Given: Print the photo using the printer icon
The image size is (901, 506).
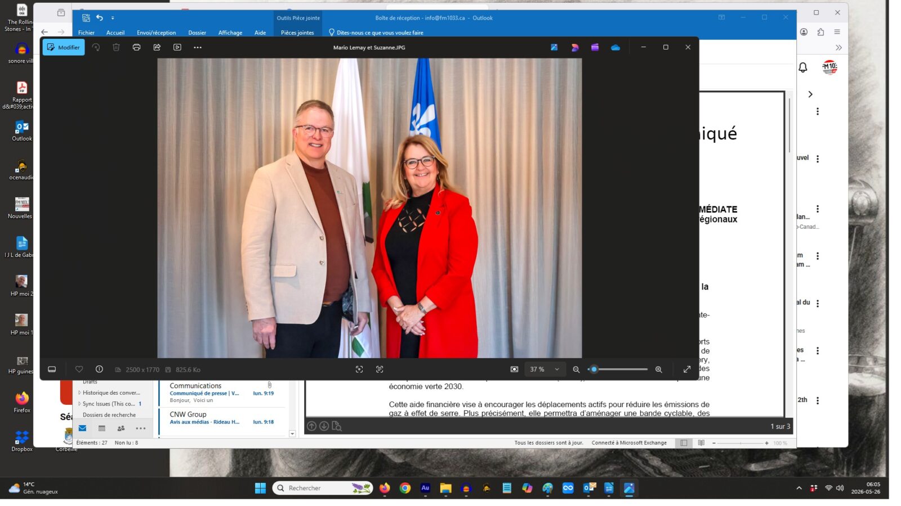Looking at the screenshot, I should click(x=136, y=47).
